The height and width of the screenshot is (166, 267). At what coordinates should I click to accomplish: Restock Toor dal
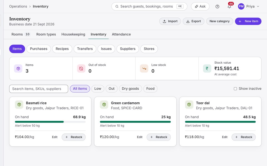coord(244,137)
